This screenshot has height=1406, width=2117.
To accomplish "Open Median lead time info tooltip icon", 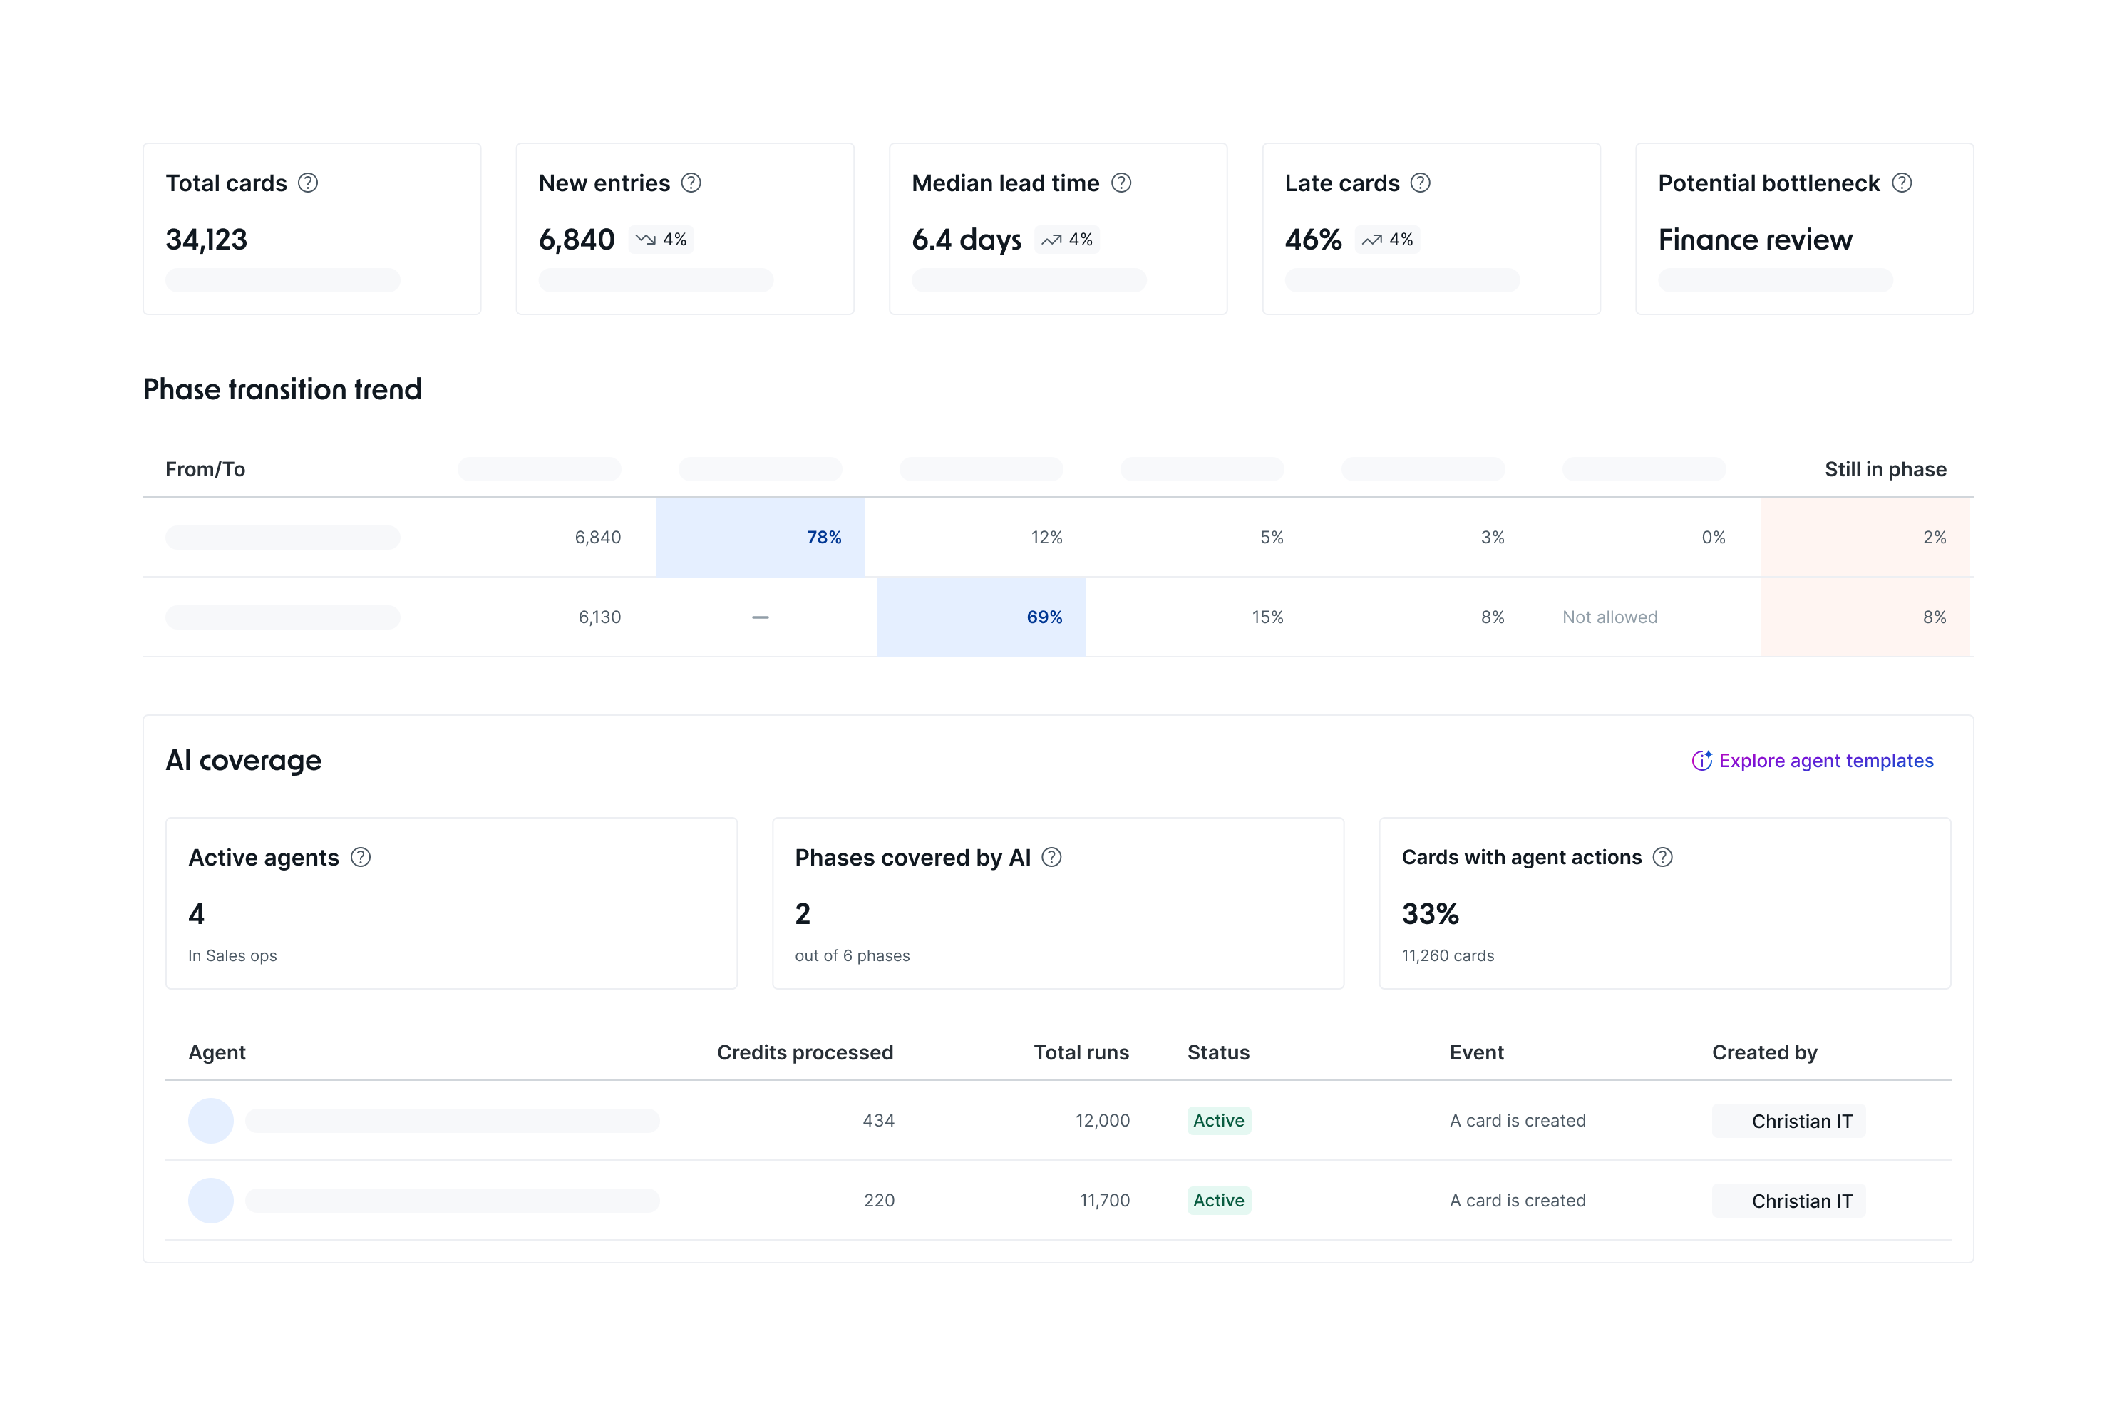I will [x=1121, y=183].
